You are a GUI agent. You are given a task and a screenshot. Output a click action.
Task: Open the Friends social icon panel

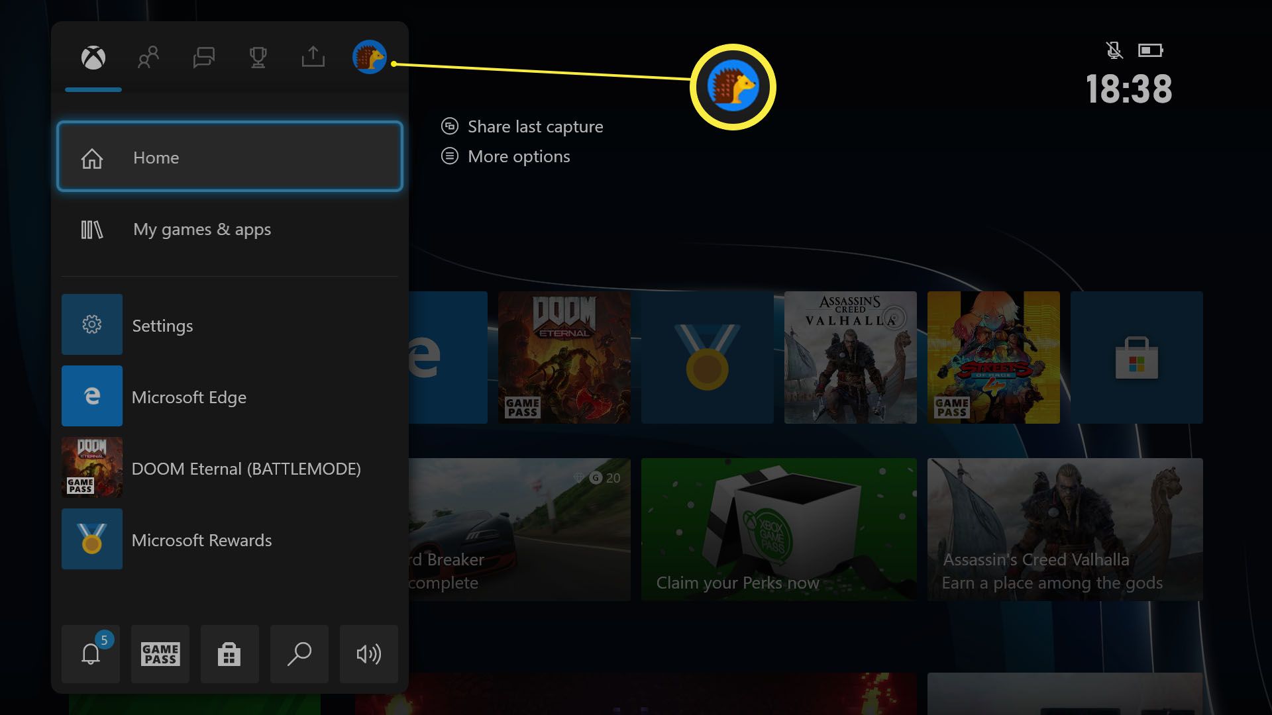148,57
